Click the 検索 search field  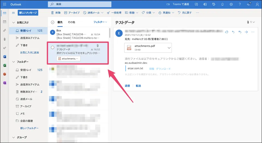click(80, 4)
